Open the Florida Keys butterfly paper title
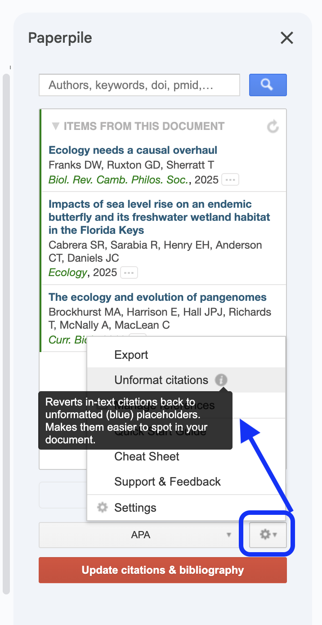The width and height of the screenshot is (322, 625). pos(159,217)
